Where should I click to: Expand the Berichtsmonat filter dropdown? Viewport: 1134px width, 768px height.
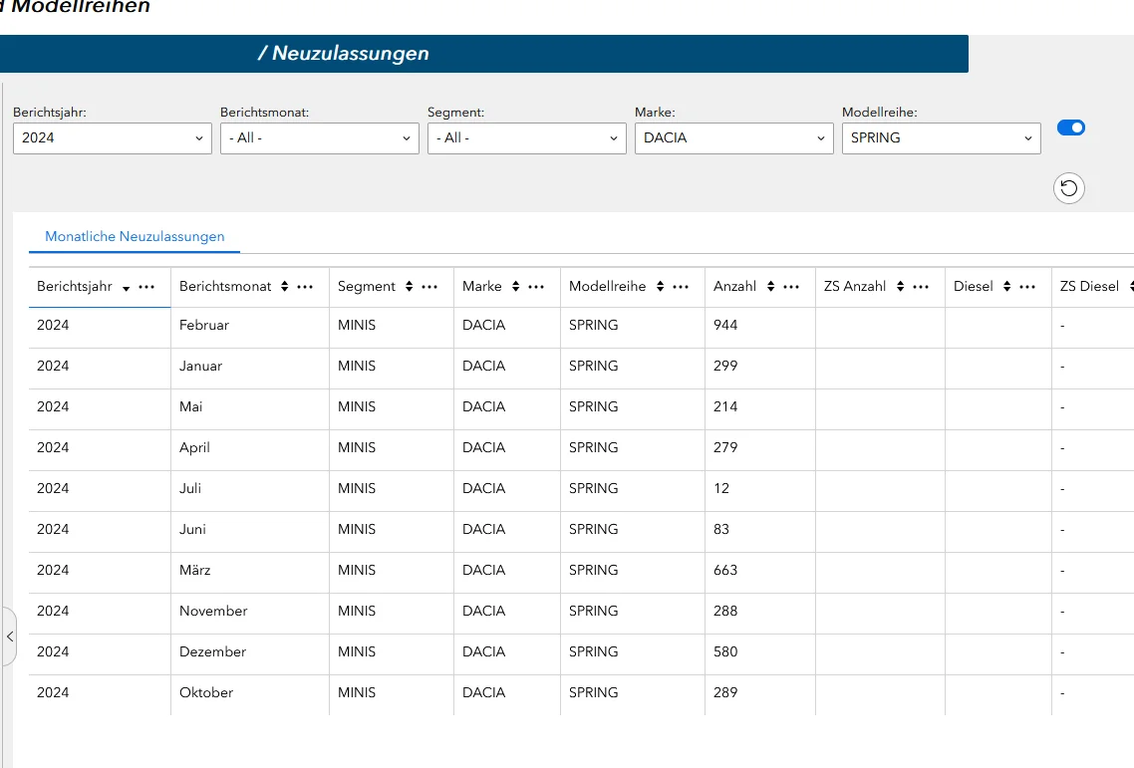pos(320,138)
